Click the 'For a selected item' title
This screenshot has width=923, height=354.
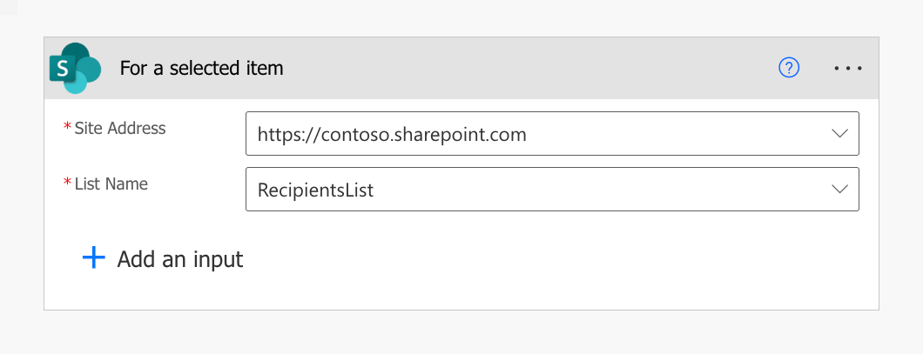[201, 68]
